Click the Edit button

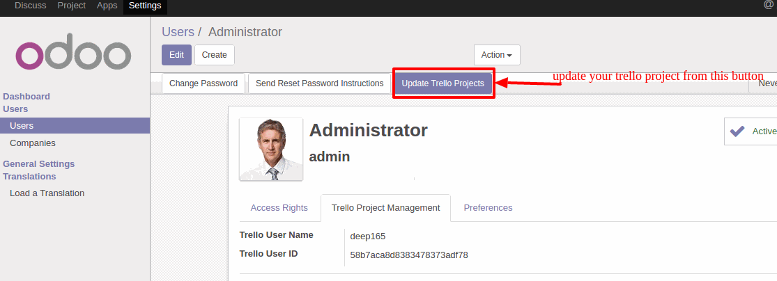point(176,55)
